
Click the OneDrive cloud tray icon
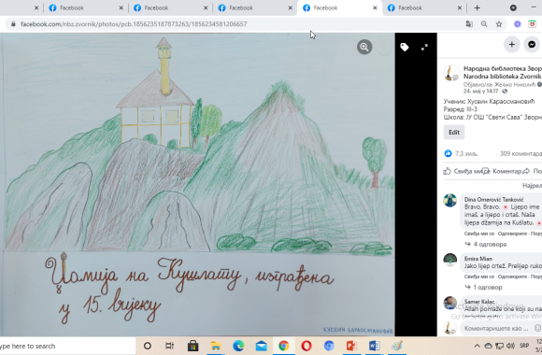(x=488, y=346)
